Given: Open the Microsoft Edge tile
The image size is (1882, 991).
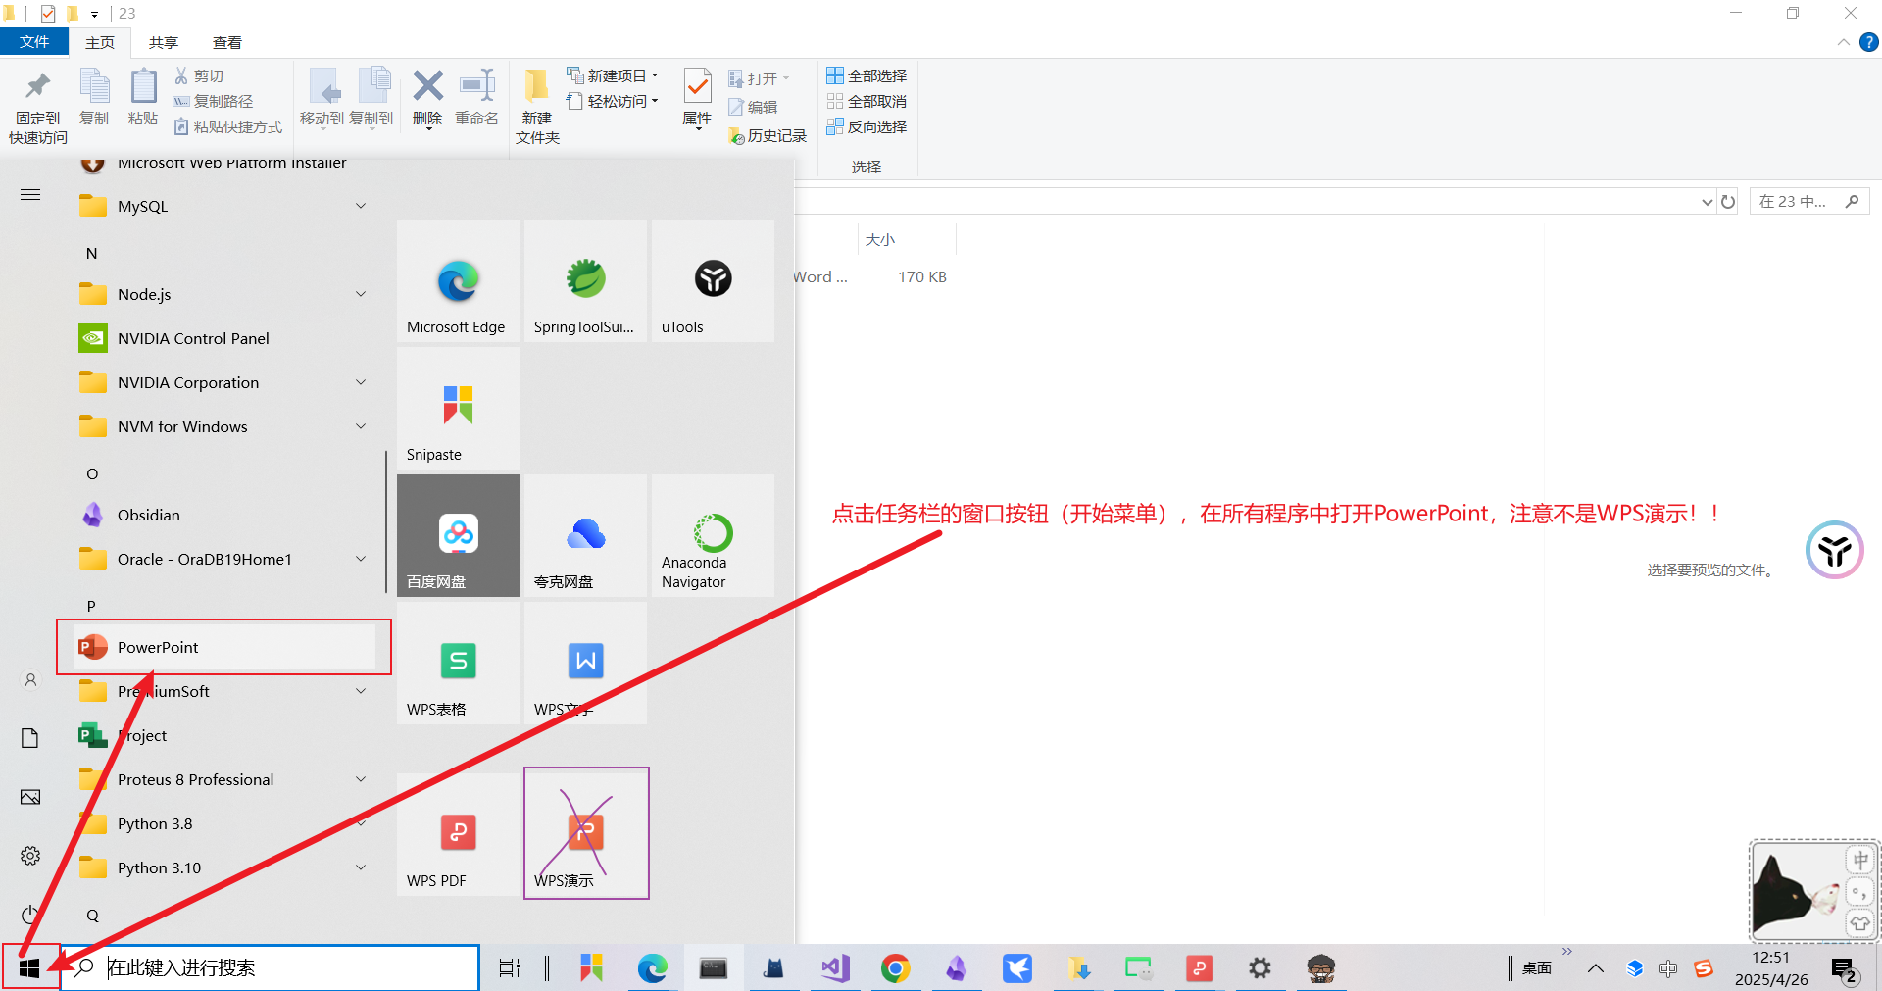Looking at the screenshot, I should coord(458,280).
